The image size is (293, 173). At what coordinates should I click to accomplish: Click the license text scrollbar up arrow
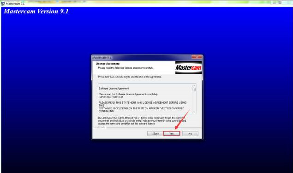[194, 86]
